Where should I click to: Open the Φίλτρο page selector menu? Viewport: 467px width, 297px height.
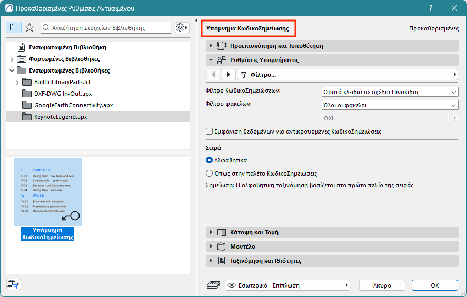[x=347, y=75]
